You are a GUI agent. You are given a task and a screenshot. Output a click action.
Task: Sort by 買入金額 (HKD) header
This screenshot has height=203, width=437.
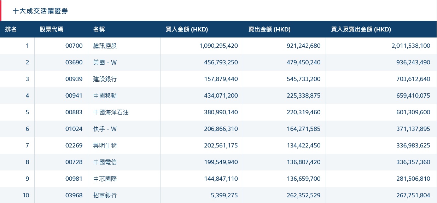tap(187, 29)
